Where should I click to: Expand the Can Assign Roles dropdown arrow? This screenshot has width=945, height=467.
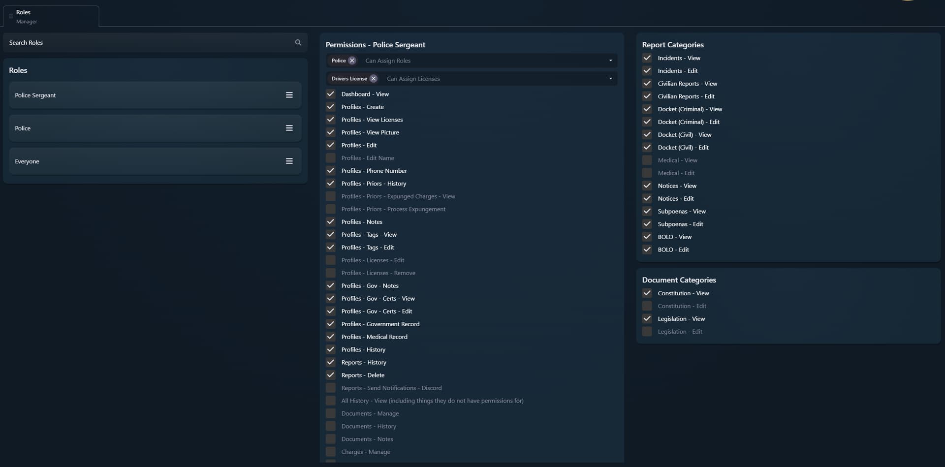pos(610,61)
